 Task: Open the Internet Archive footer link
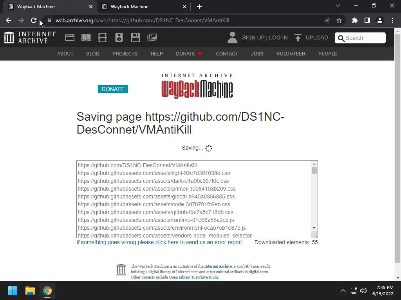pos(218,266)
